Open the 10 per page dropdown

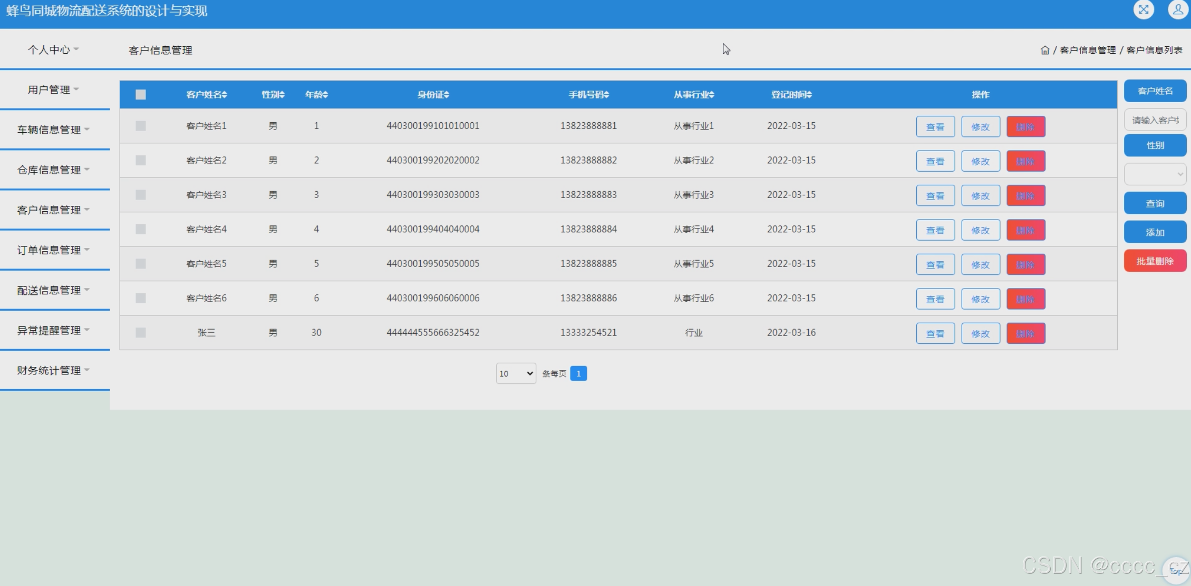tap(516, 373)
